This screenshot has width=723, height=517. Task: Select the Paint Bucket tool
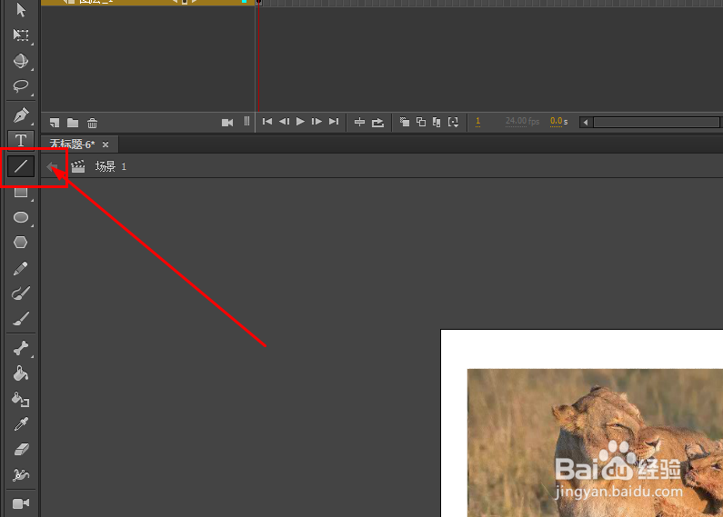pyautogui.click(x=21, y=373)
